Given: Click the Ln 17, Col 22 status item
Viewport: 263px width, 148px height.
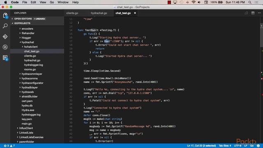Looking at the screenshot, I should click(201, 146).
